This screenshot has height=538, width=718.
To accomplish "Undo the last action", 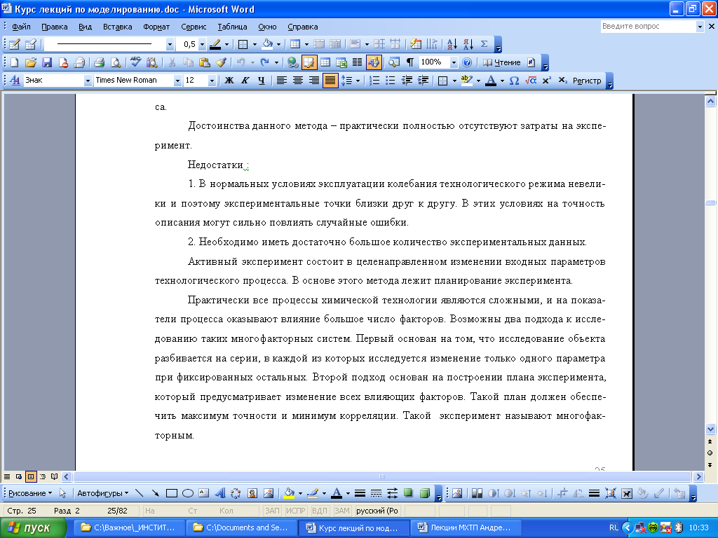I will click(241, 62).
